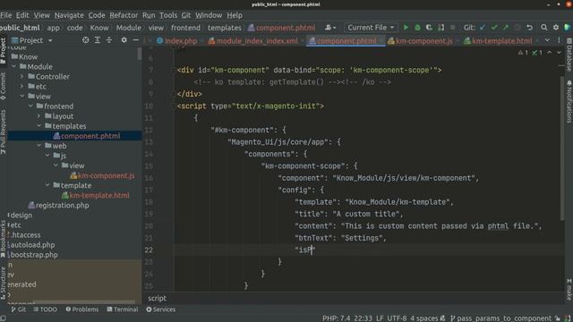Collapse the frontend folder
Screen dimensions: 573x322
(30, 106)
